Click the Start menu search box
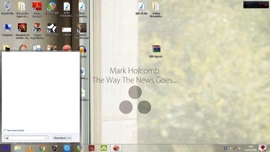This screenshot has width=270, height=152. (x=26, y=138)
